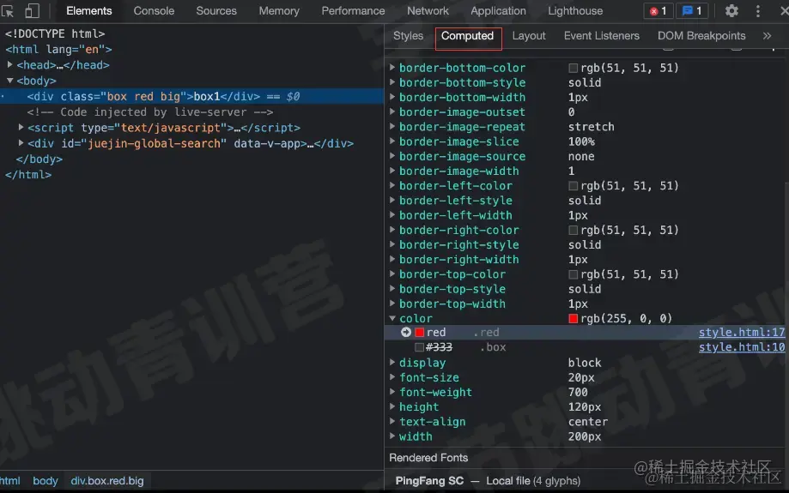The image size is (789, 493).
Task: Open the Lighthouse tab
Action: click(575, 10)
